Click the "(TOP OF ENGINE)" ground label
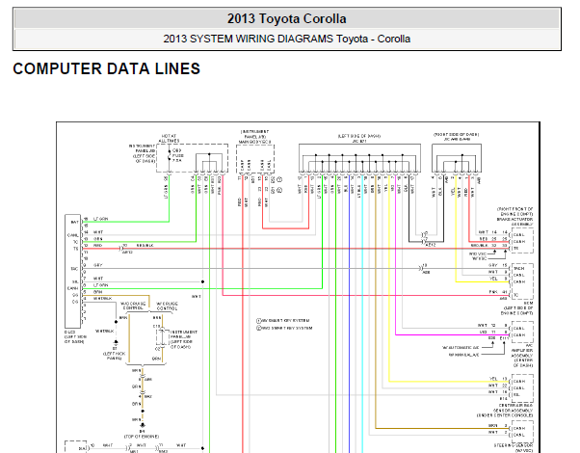This screenshot has height=453, width=580. coord(142,437)
